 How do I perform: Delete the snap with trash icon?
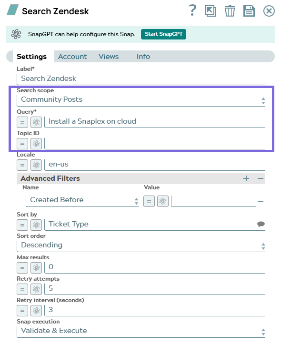230,11
